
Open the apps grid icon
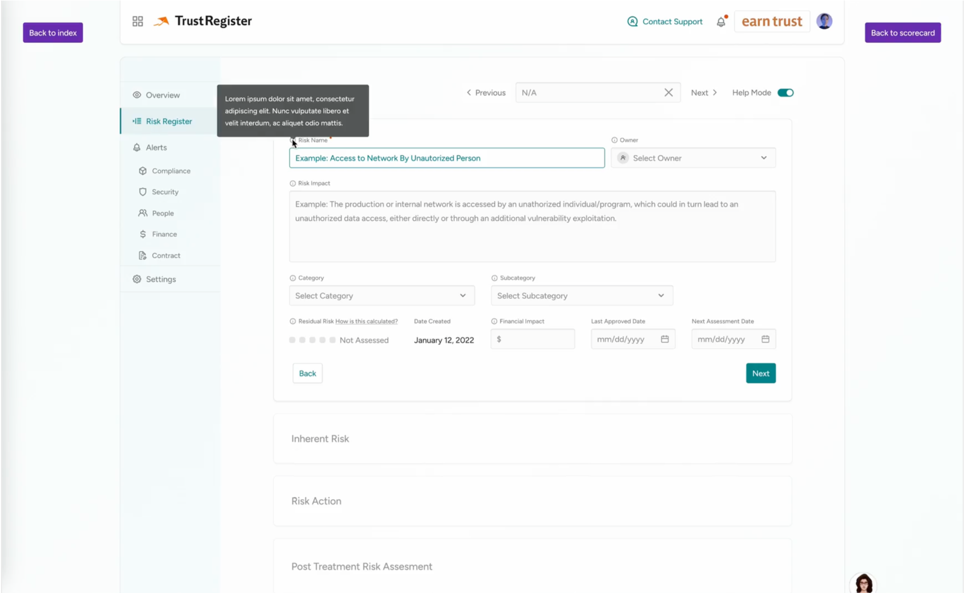click(137, 21)
